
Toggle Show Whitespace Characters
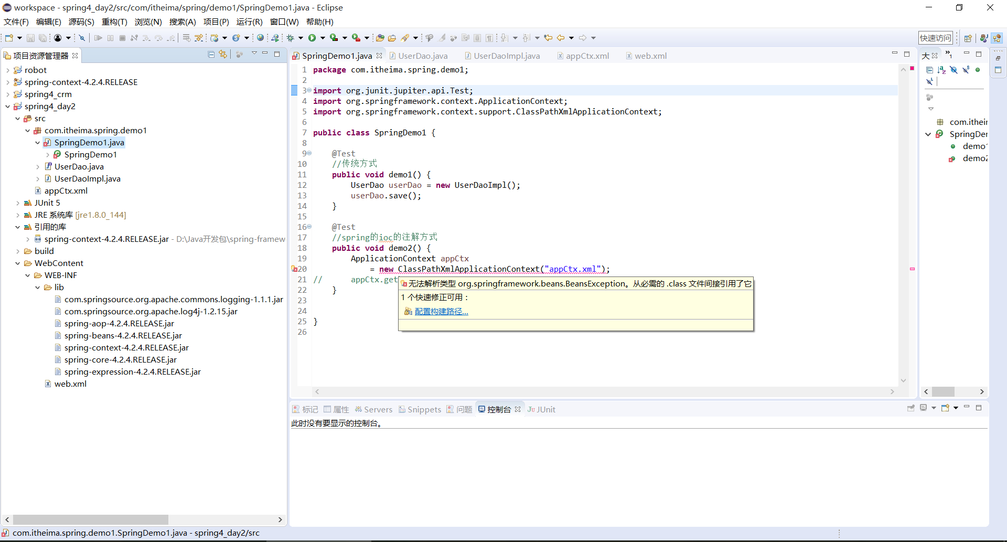[x=489, y=38]
